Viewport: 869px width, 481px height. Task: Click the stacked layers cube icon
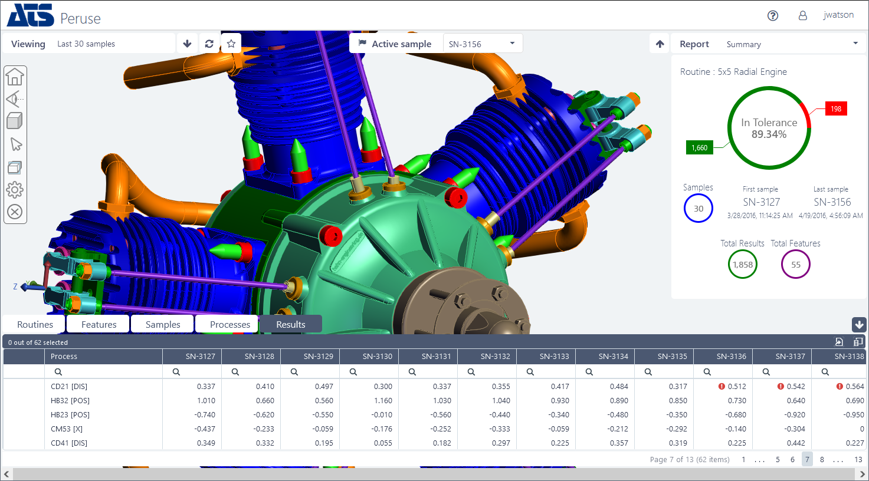pos(15,167)
